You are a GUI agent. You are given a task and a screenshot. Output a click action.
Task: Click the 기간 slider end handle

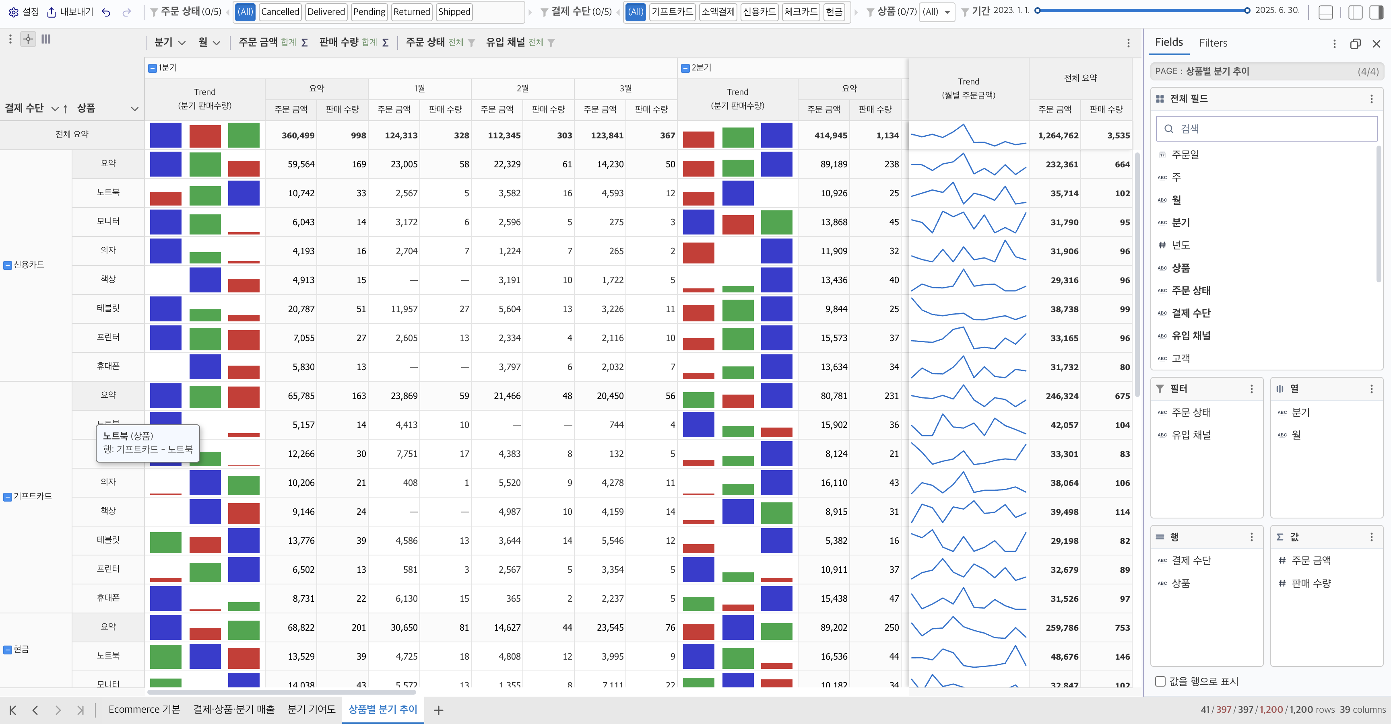pos(1247,10)
